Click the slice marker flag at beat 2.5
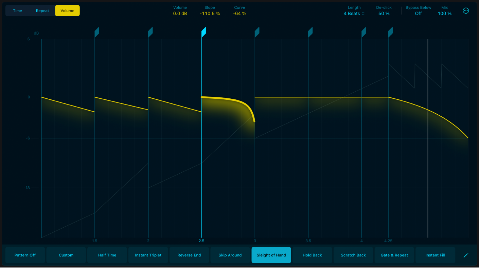Viewport: 479px width, 268px height. pyautogui.click(x=203, y=31)
